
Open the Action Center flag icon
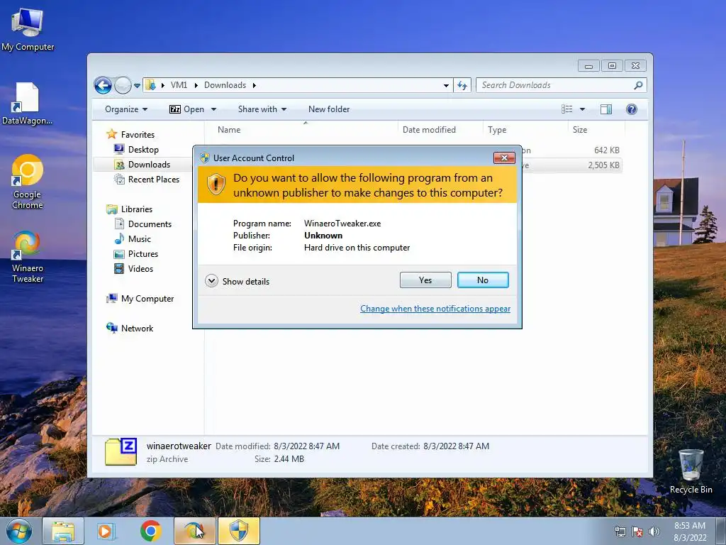(x=637, y=532)
